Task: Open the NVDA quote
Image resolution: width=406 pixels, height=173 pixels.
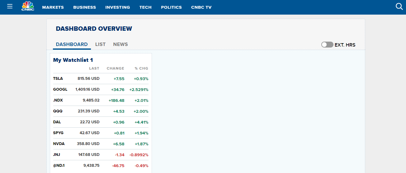Action: point(59,144)
